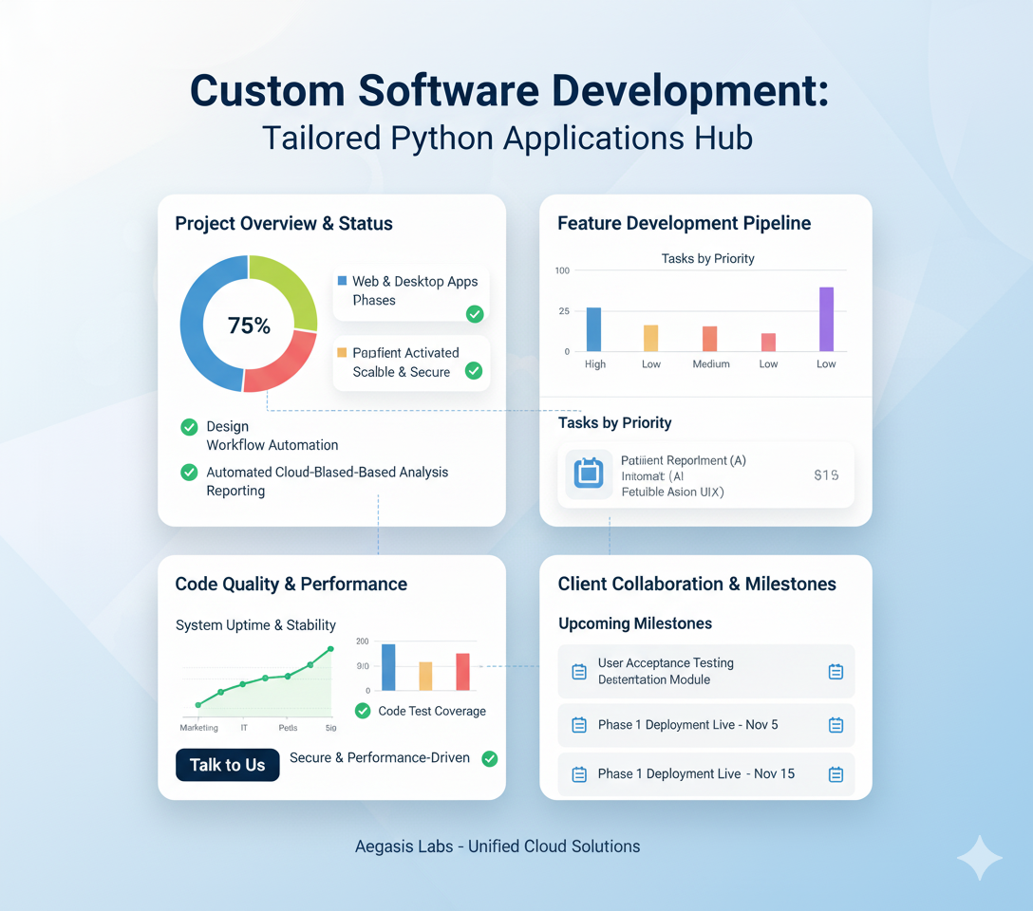The width and height of the screenshot is (1033, 911).
Task: Click the right calendar icon on Nov 15 row
Action: 836,774
